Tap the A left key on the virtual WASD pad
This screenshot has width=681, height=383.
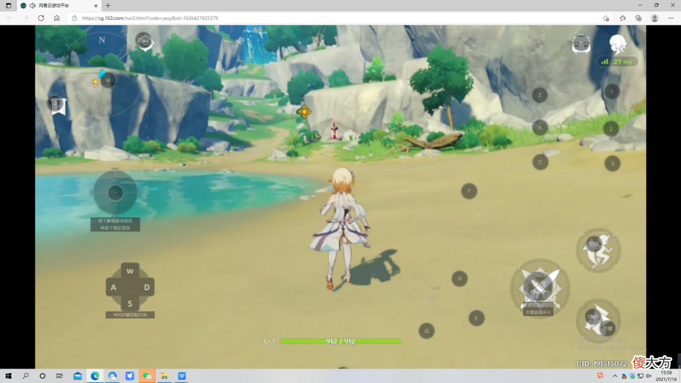coord(113,287)
